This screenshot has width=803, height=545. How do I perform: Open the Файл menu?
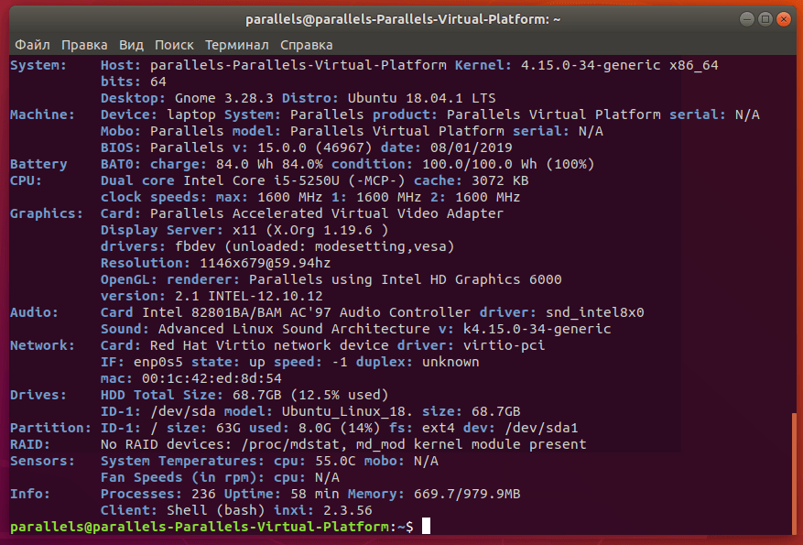(x=32, y=45)
